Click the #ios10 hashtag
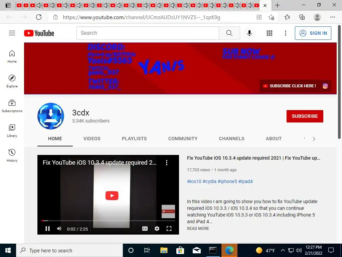342x257 pixels. [x=194, y=181]
